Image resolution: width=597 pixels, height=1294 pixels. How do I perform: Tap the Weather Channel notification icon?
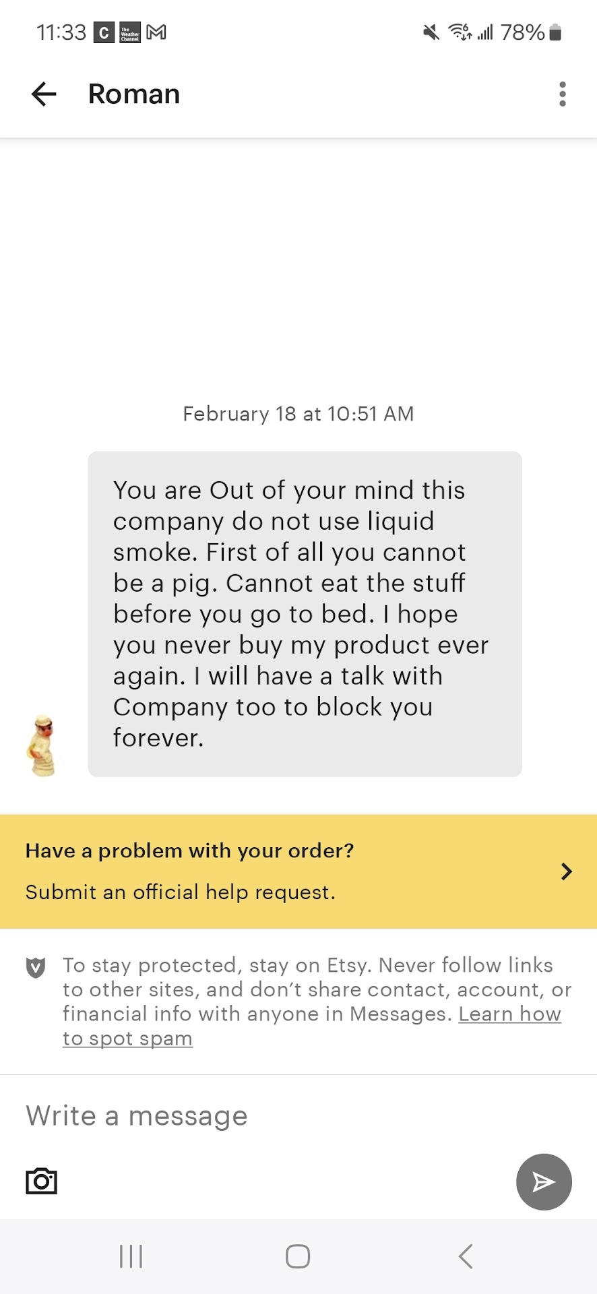click(130, 32)
